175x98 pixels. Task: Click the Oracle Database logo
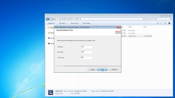pyautogui.click(x=118, y=32)
